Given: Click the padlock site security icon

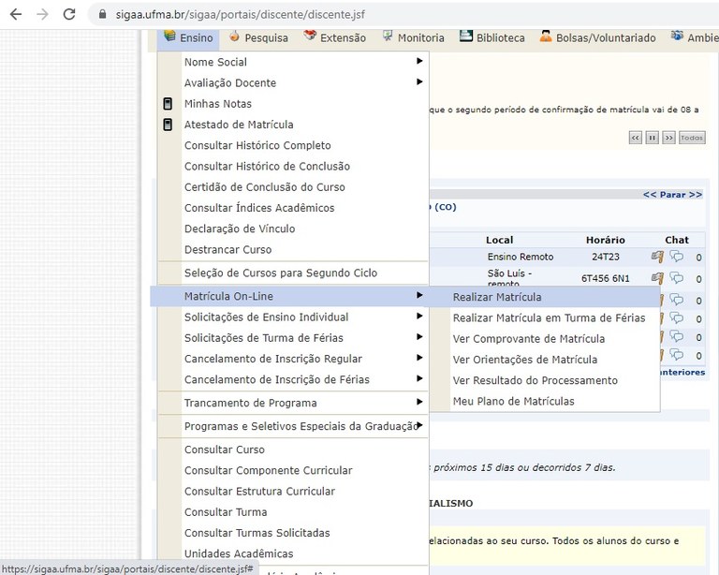Looking at the screenshot, I should [103, 15].
